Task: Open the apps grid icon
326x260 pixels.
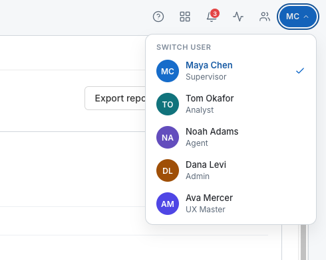Action: [185, 17]
